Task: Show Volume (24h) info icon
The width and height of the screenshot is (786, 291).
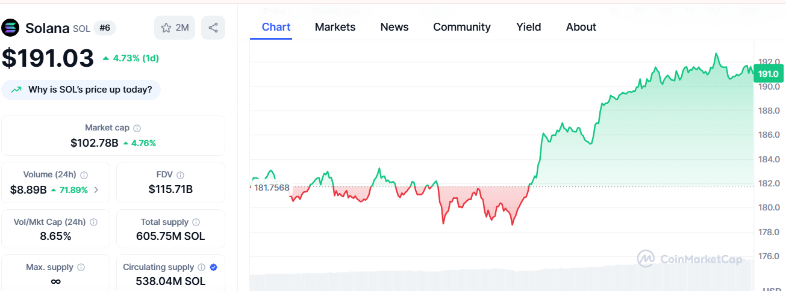Action: click(84, 175)
